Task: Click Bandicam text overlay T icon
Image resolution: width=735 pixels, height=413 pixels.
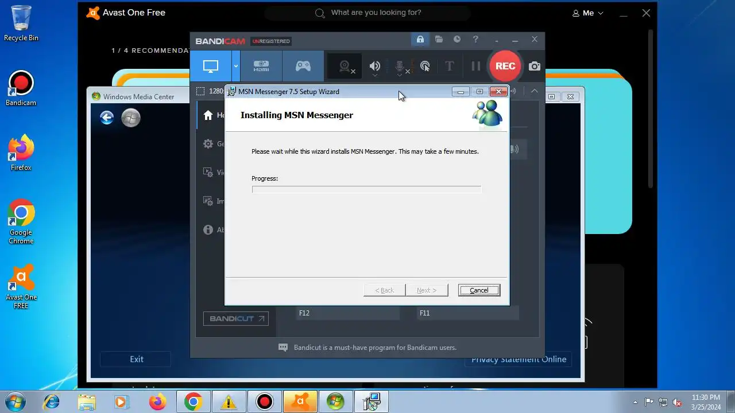Action: coord(450,66)
